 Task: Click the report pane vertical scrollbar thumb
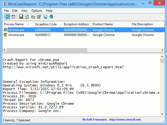[162, 61]
